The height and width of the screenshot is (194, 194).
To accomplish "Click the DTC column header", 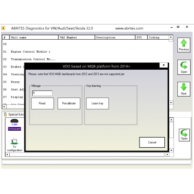I will [x=141, y=37].
